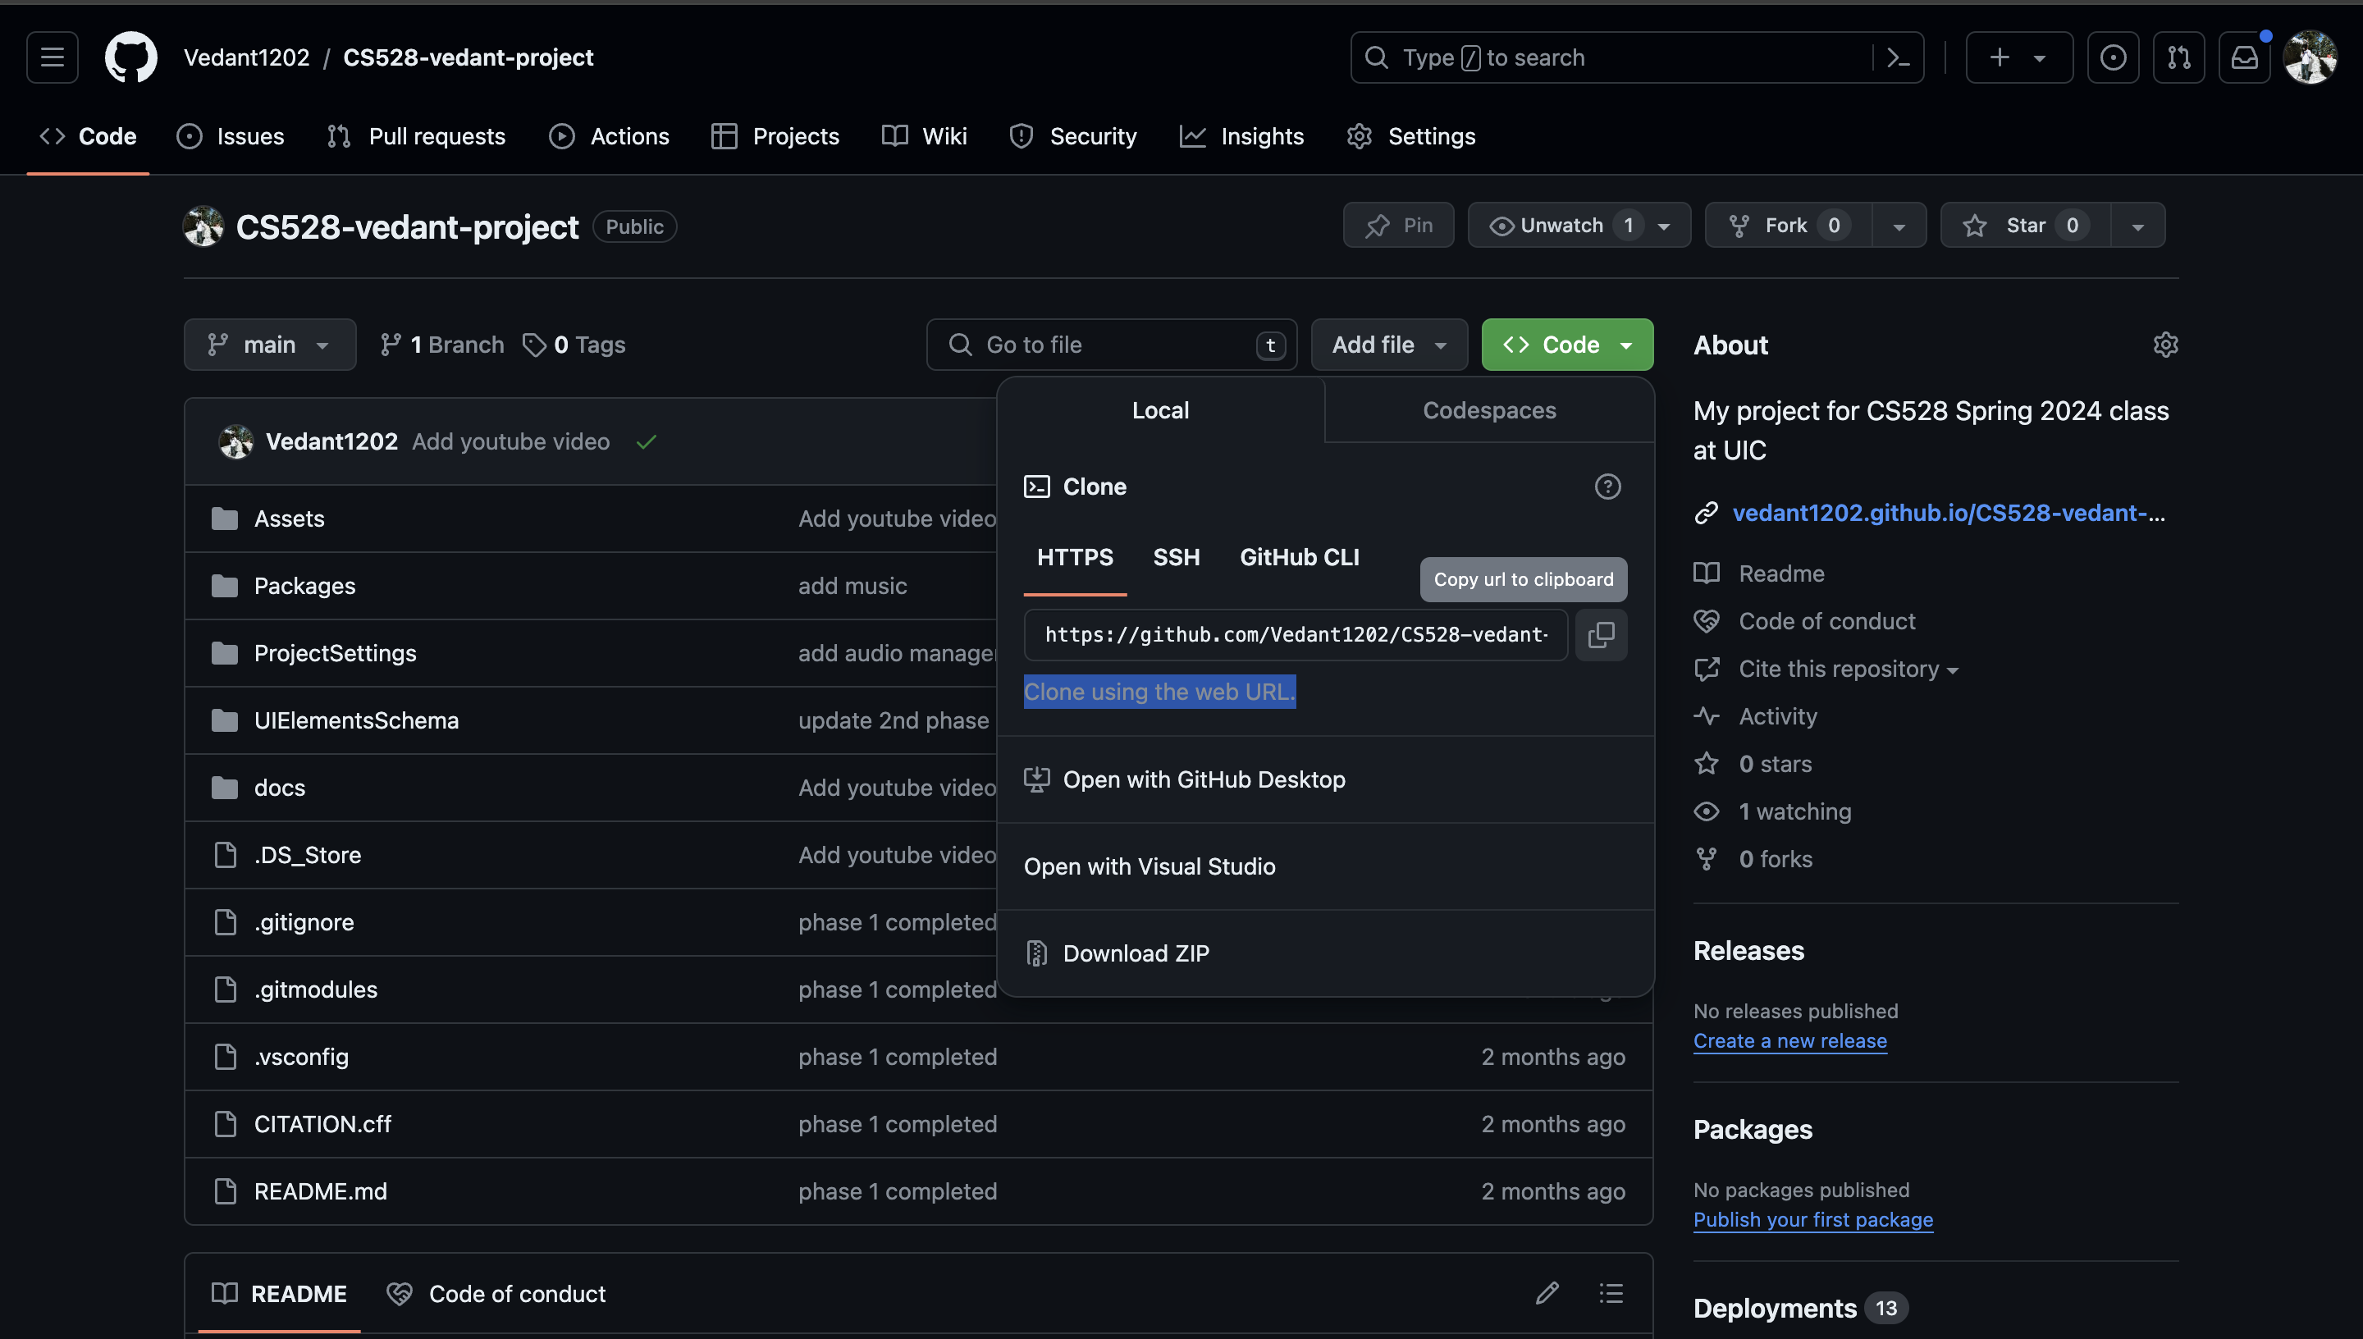Open the Wiki tab
2363x1339 pixels.
click(x=924, y=136)
